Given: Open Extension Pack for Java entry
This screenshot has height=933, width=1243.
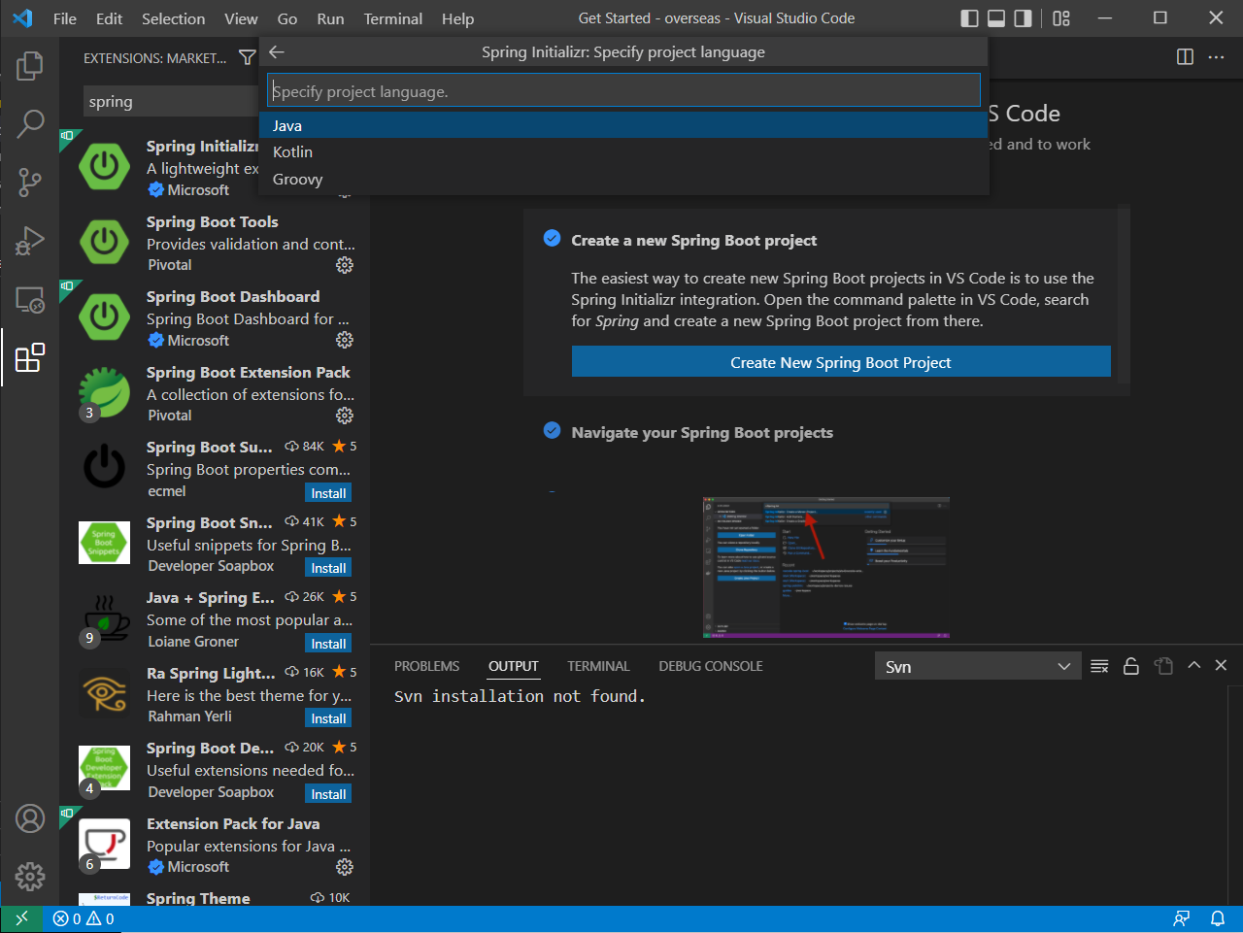Looking at the screenshot, I should pyautogui.click(x=215, y=845).
